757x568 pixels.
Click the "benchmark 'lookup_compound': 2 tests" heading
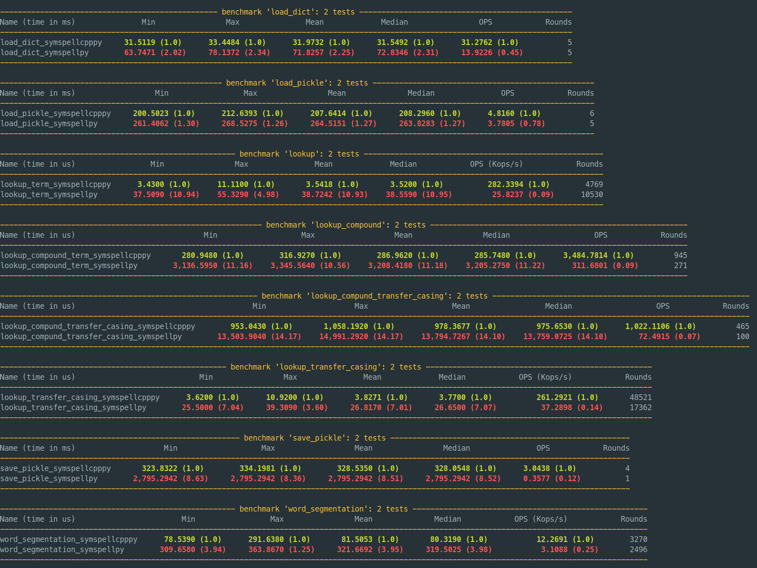pyautogui.click(x=346, y=225)
